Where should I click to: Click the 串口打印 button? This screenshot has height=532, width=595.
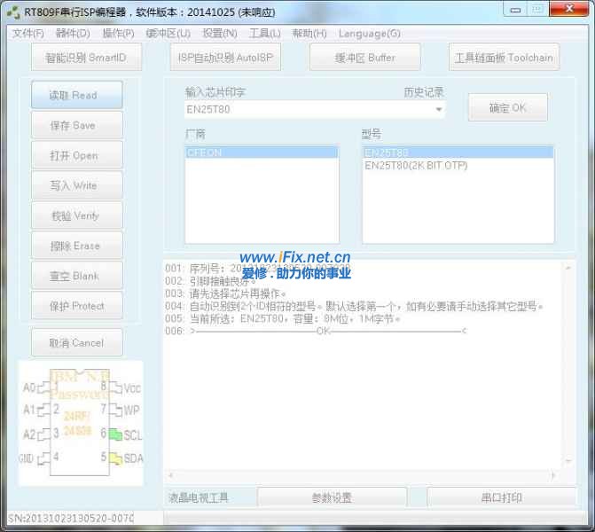(501, 497)
